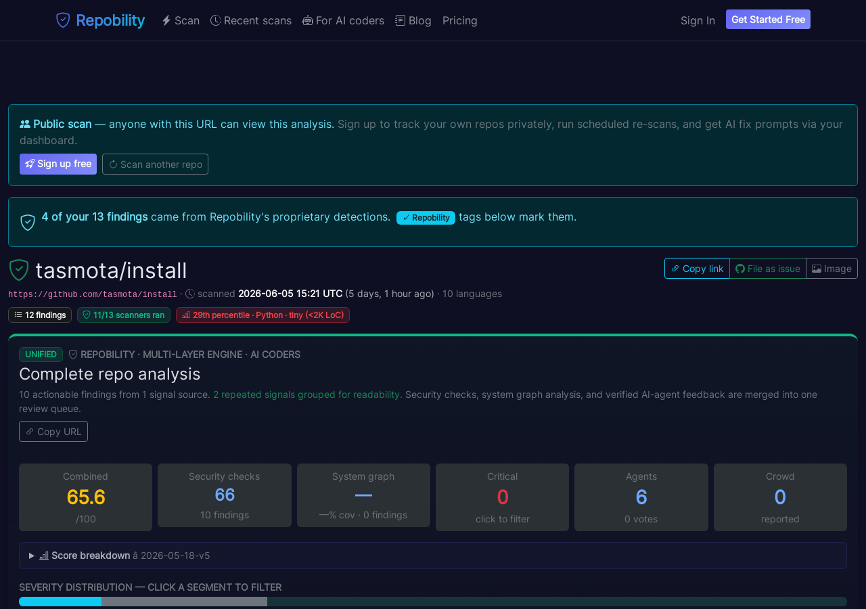
Task: Click the '10 languages' text
Action: pyautogui.click(x=472, y=294)
